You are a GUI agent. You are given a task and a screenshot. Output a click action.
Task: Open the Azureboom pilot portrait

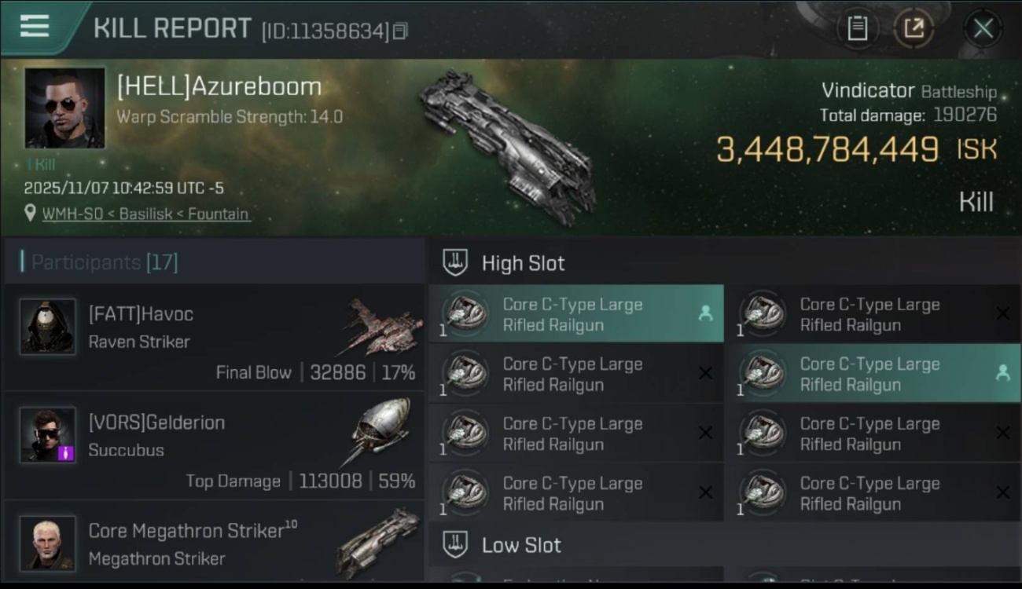64,108
